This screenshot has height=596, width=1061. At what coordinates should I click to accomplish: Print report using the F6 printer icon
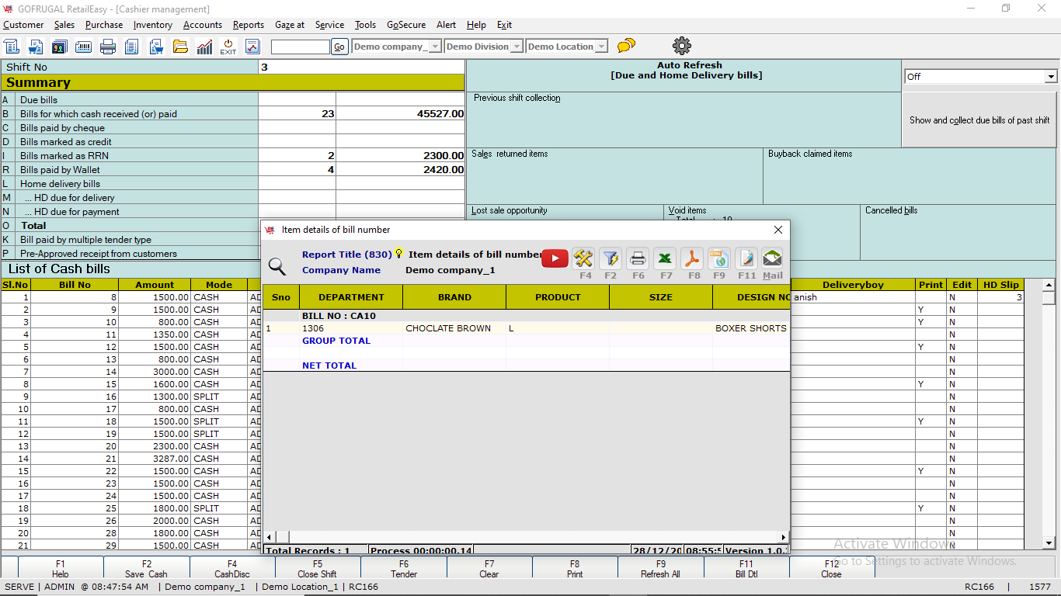(638, 258)
